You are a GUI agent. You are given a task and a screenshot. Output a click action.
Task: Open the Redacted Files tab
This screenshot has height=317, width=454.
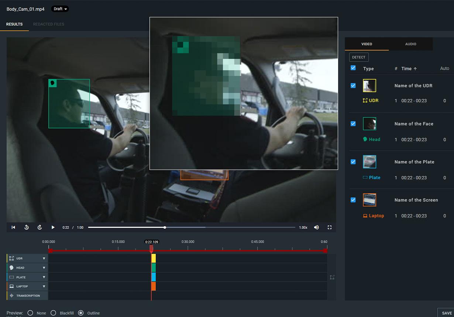pos(48,24)
